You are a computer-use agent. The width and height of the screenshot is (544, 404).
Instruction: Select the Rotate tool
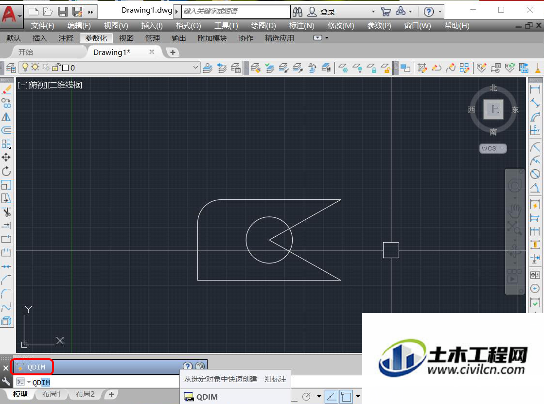[6, 171]
